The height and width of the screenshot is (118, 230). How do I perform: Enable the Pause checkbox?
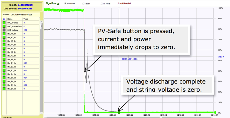pyautogui.click(x=84, y=4)
